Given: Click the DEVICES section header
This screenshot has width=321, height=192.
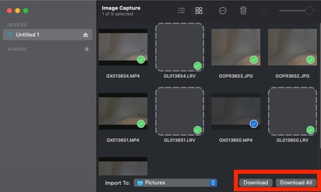Looking at the screenshot, I should click(17, 25).
